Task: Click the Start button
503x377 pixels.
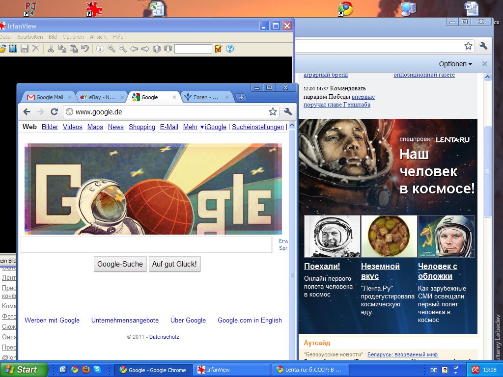Action: (x=24, y=369)
